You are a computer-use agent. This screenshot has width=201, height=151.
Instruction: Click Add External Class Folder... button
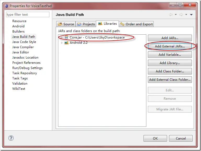coord(170,79)
